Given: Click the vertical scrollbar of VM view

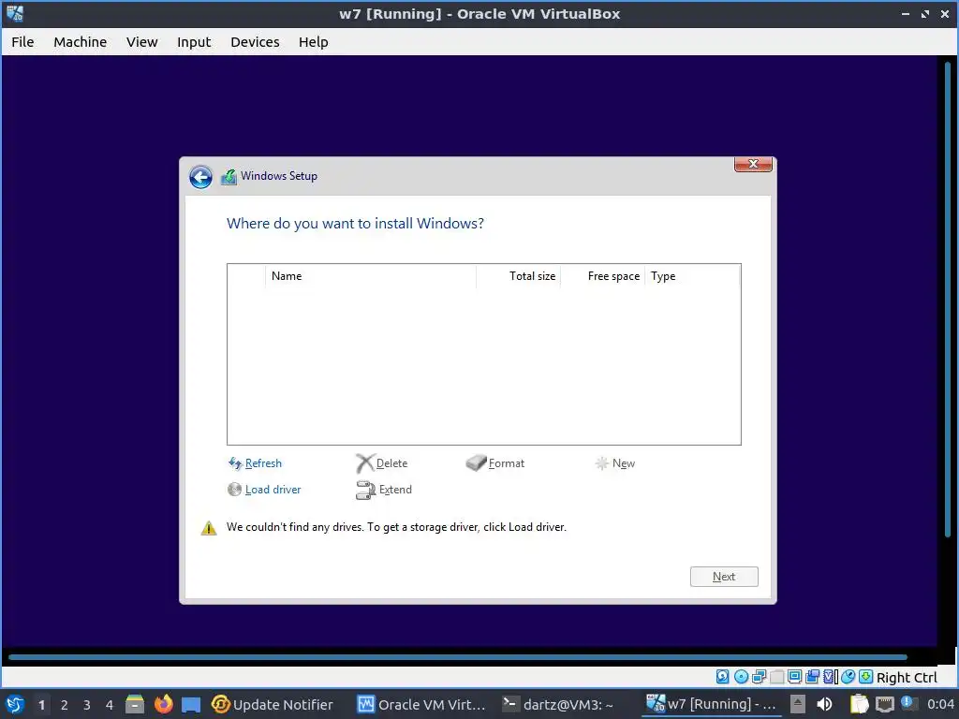Looking at the screenshot, I should tap(948, 300).
